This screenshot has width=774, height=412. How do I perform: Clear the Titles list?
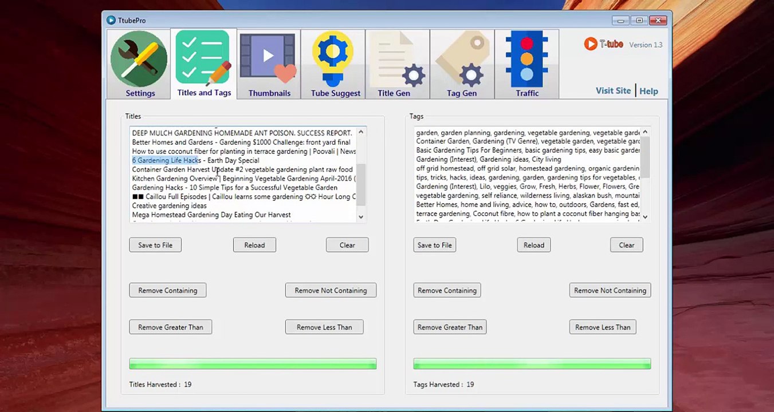(347, 245)
